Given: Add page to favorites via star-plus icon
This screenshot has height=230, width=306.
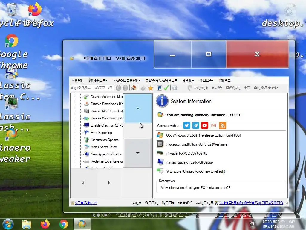Looking at the screenshot, I should [143, 88].
